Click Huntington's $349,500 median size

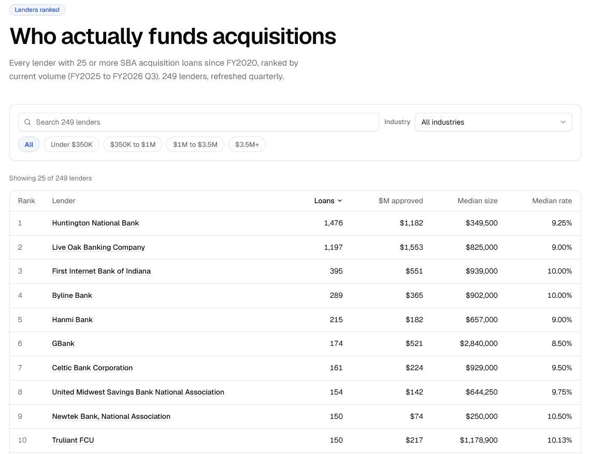coord(482,223)
